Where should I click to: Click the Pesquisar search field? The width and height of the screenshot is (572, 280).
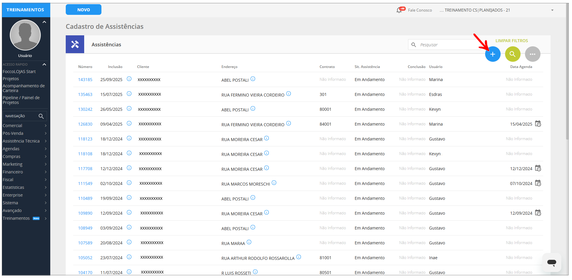tap(446, 45)
